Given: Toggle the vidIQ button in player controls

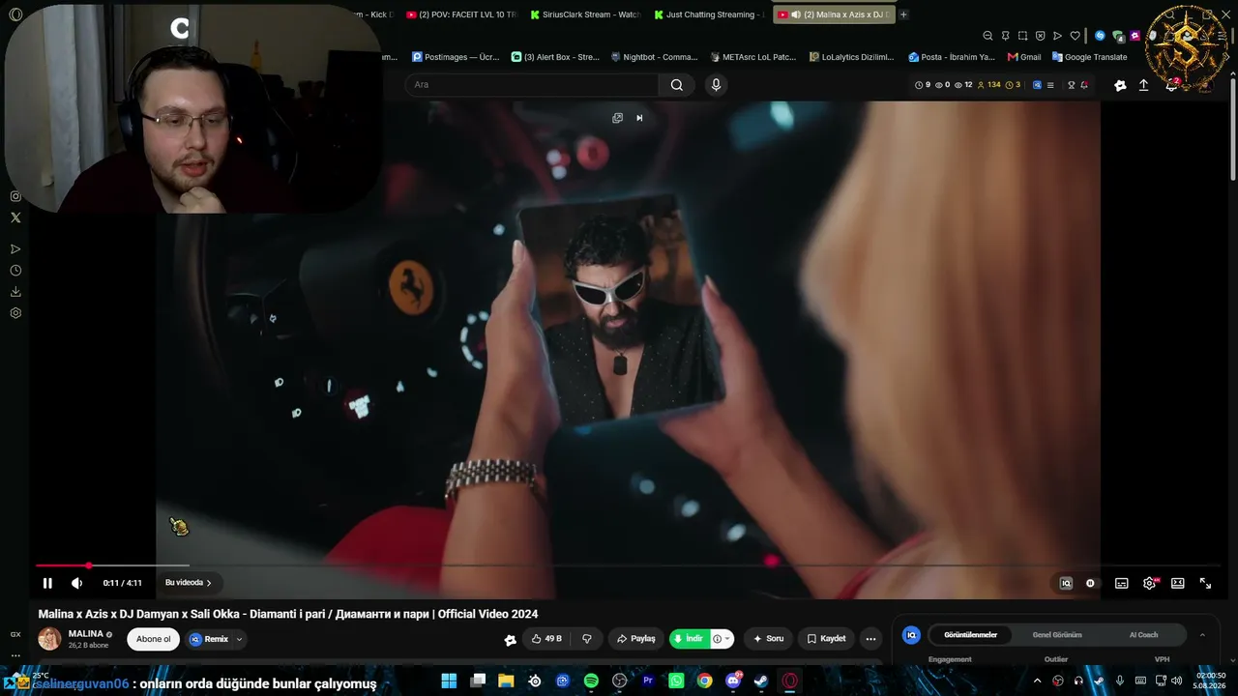Looking at the screenshot, I should [1066, 583].
